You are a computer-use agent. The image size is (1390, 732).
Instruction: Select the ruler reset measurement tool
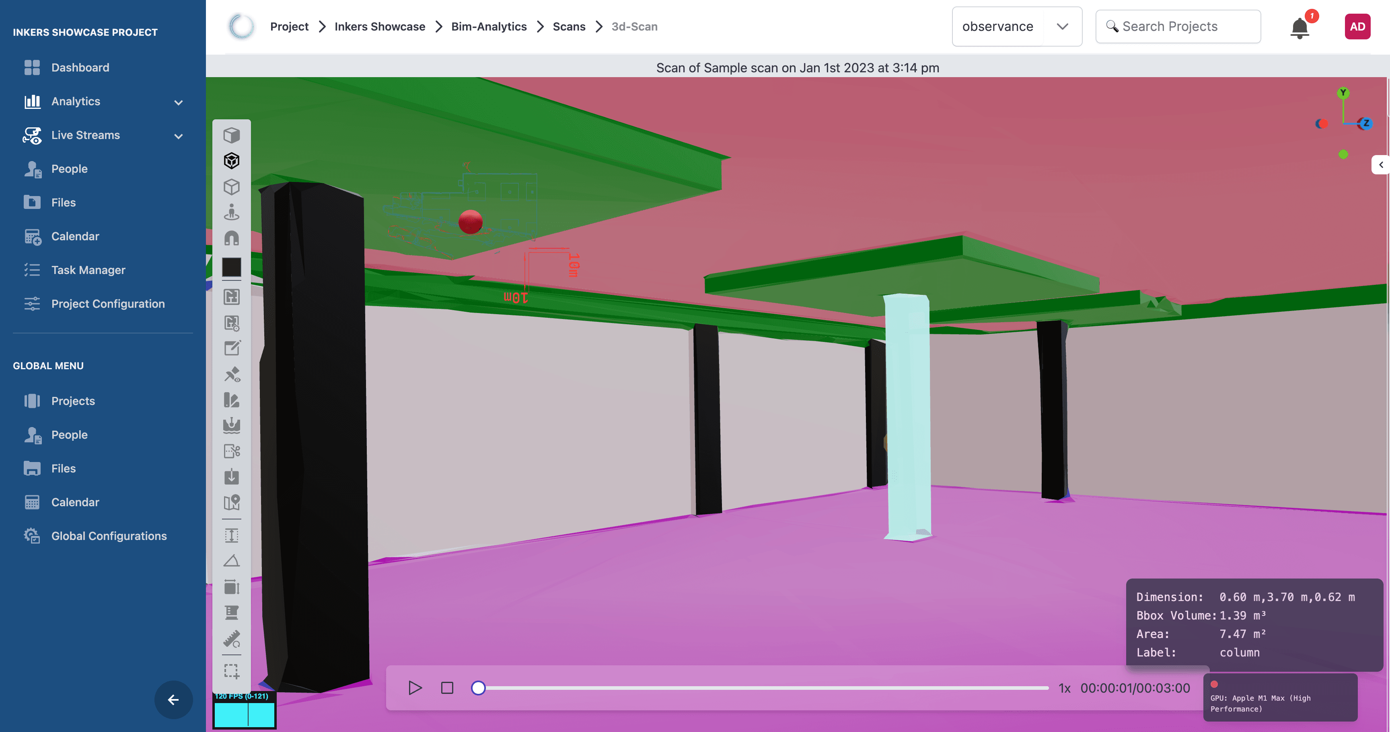232,639
